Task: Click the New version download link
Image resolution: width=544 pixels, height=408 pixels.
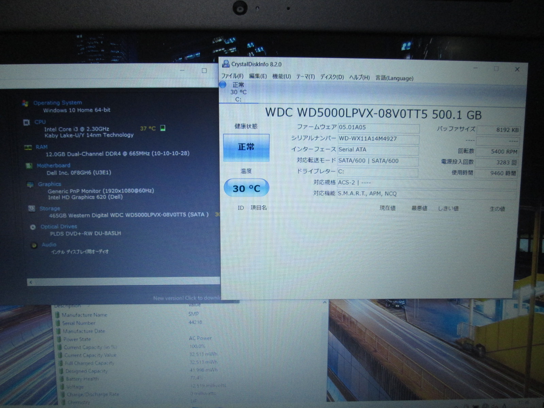Action: pos(186,298)
